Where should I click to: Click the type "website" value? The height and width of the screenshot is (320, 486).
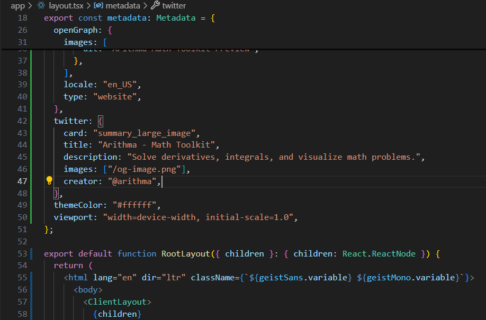coord(115,97)
